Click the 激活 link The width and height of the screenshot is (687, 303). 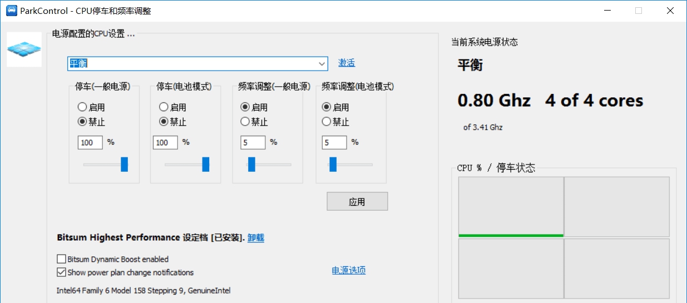[347, 63]
